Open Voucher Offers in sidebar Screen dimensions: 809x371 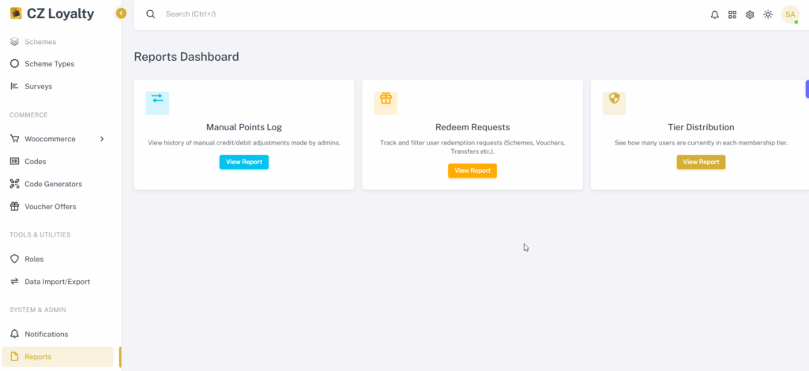point(57,207)
